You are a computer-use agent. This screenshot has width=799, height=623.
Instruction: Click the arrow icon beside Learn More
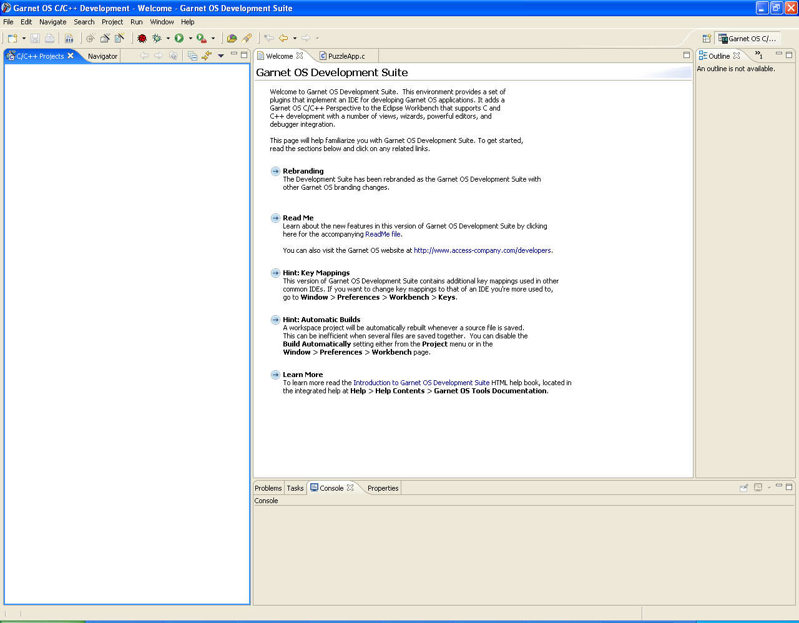click(x=275, y=375)
